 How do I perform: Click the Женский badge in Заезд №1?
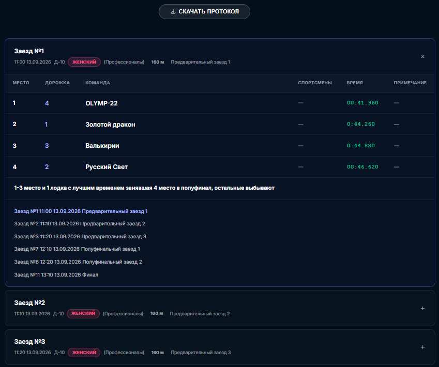point(84,62)
